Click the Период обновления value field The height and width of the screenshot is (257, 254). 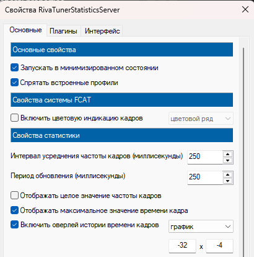click(x=205, y=177)
